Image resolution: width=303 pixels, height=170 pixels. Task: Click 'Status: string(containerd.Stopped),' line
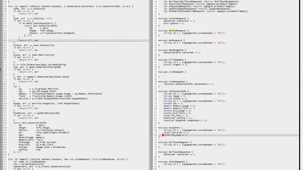pyautogui.click(x=53, y=33)
